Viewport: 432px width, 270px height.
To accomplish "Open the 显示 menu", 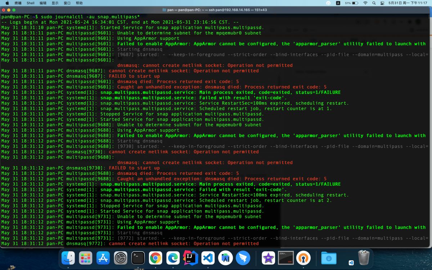I will tap(55, 3).
